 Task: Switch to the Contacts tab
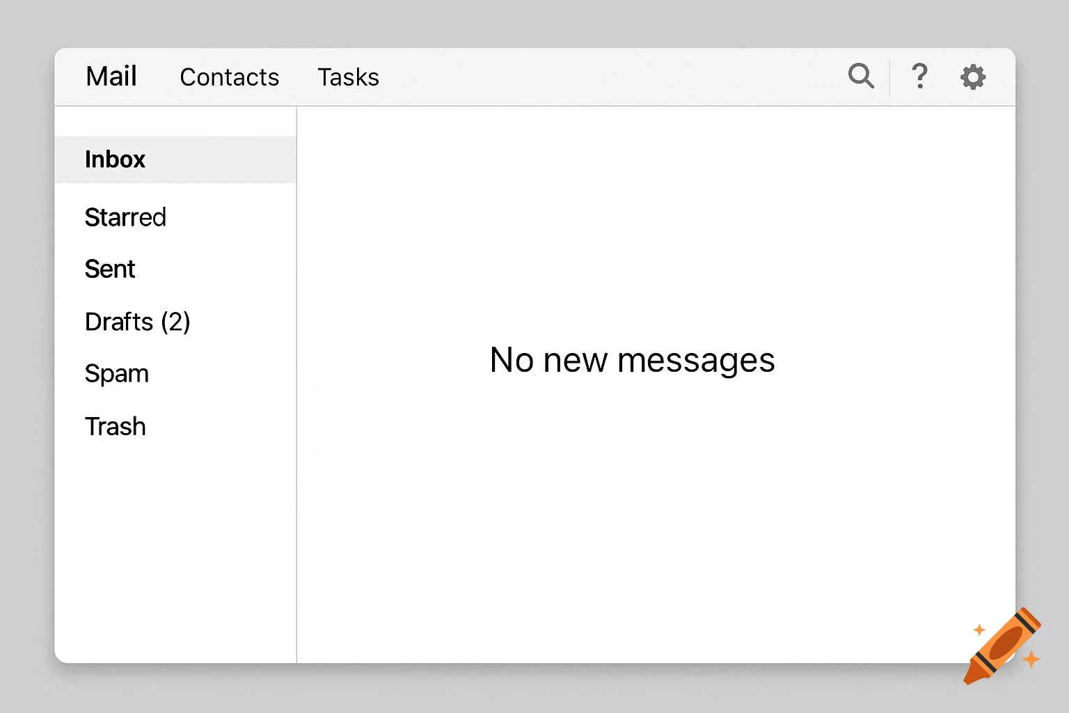(229, 77)
